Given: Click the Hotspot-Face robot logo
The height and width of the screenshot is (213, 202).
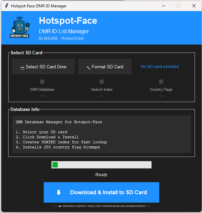Looking at the screenshot, I should pyautogui.click(x=20, y=27).
